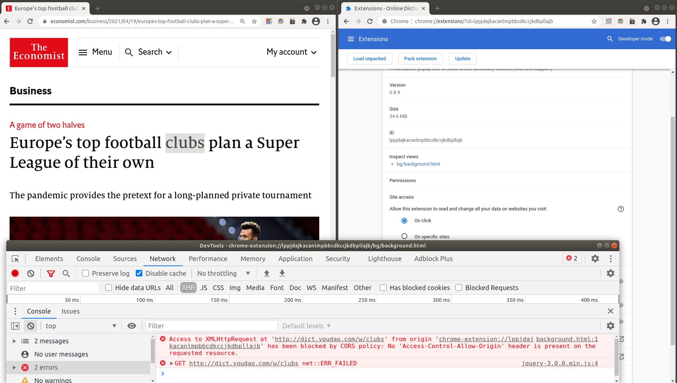
Task: Create a live expression in the Console
Action: click(132, 326)
